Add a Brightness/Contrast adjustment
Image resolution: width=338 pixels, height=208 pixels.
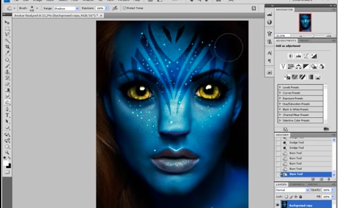pos(291,56)
